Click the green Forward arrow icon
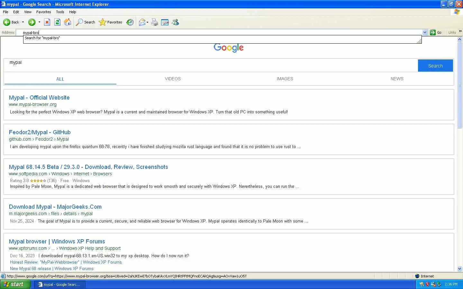The image size is (463, 289). tap(32, 22)
